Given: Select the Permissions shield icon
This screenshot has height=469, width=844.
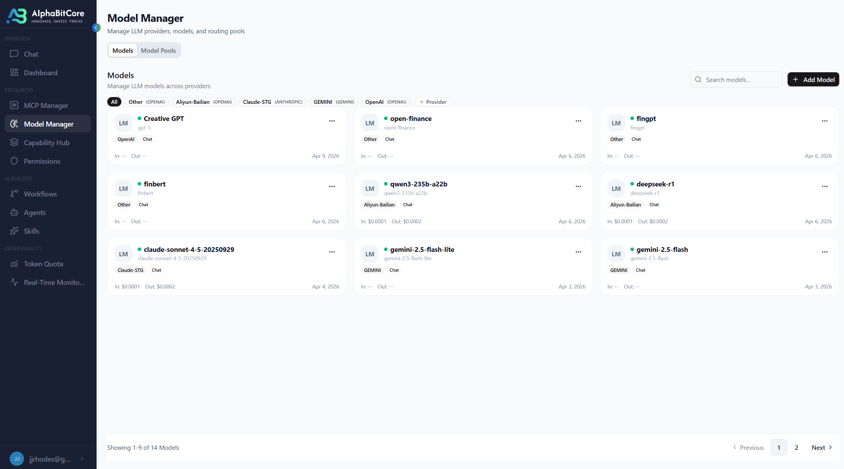Looking at the screenshot, I should 14,161.
